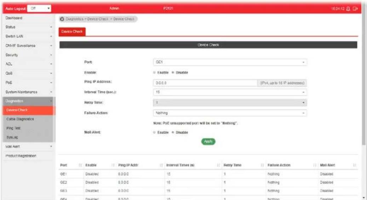Open the Auto Logout dropdown
Screen dimensions: 367x200
click(39, 8)
